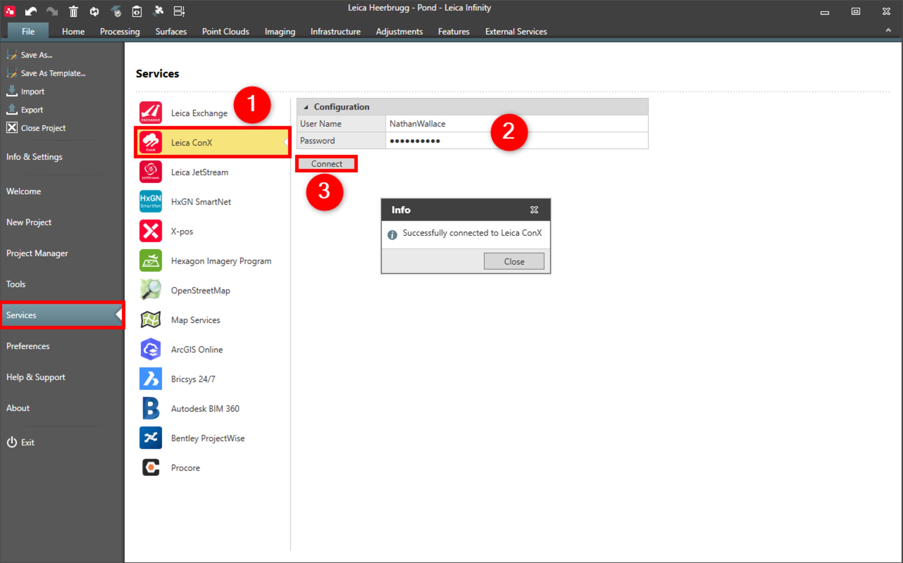Click the pin icon in quick toolbar
Screen dimensions: 903x563
click(158, 11)
